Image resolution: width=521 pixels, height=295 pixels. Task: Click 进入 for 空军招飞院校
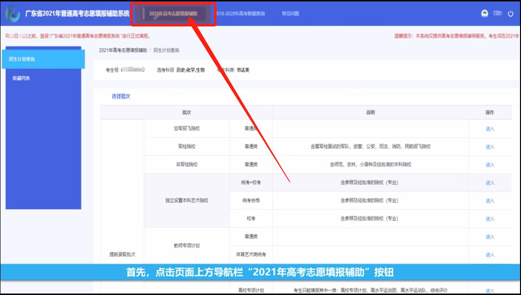point(490,129)
